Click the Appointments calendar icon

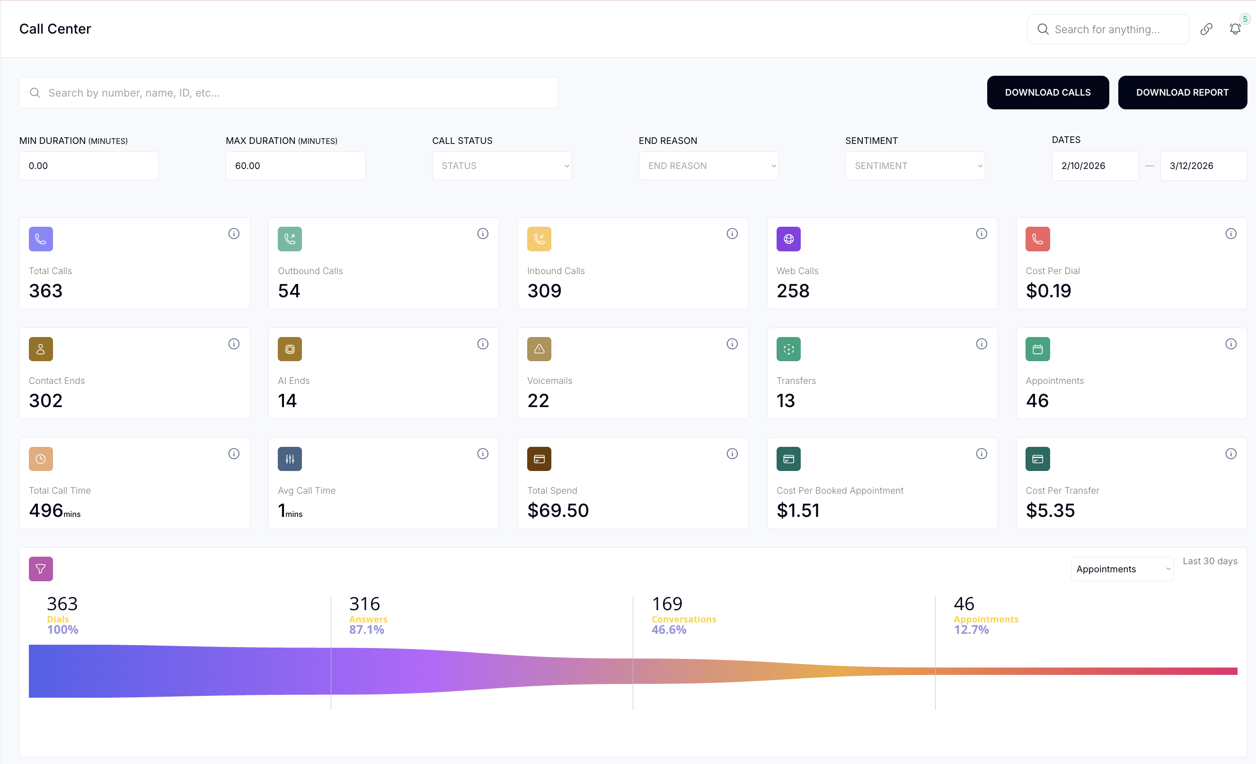[x=1037, y=349]
